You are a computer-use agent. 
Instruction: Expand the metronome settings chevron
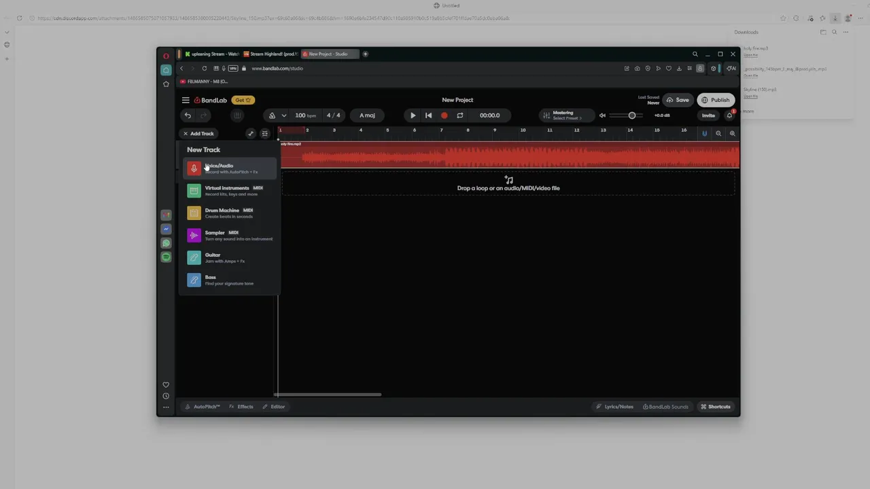(284, 115)
